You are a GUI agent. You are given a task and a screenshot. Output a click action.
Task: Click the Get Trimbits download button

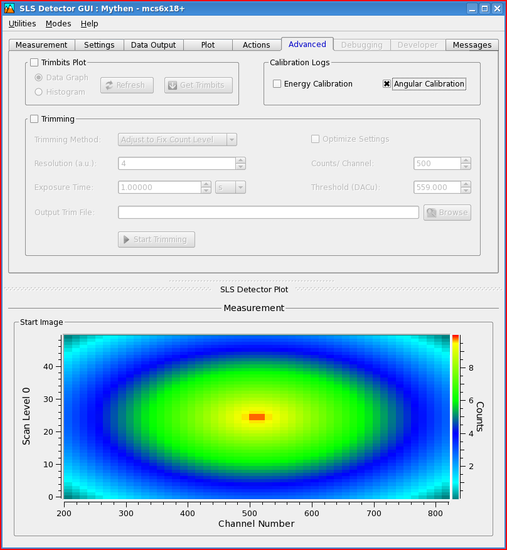pos(198,85)
